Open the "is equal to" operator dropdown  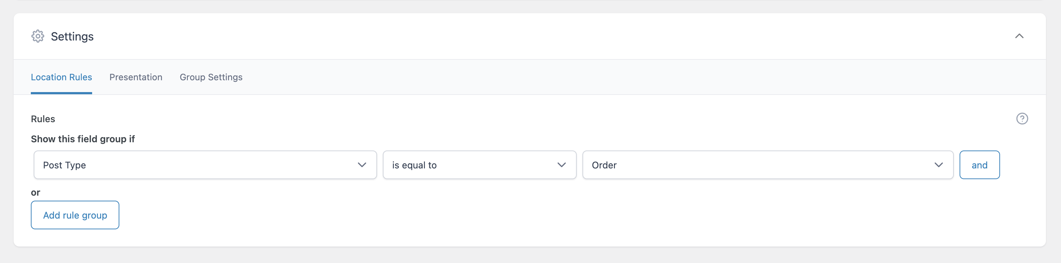point(479,164)
